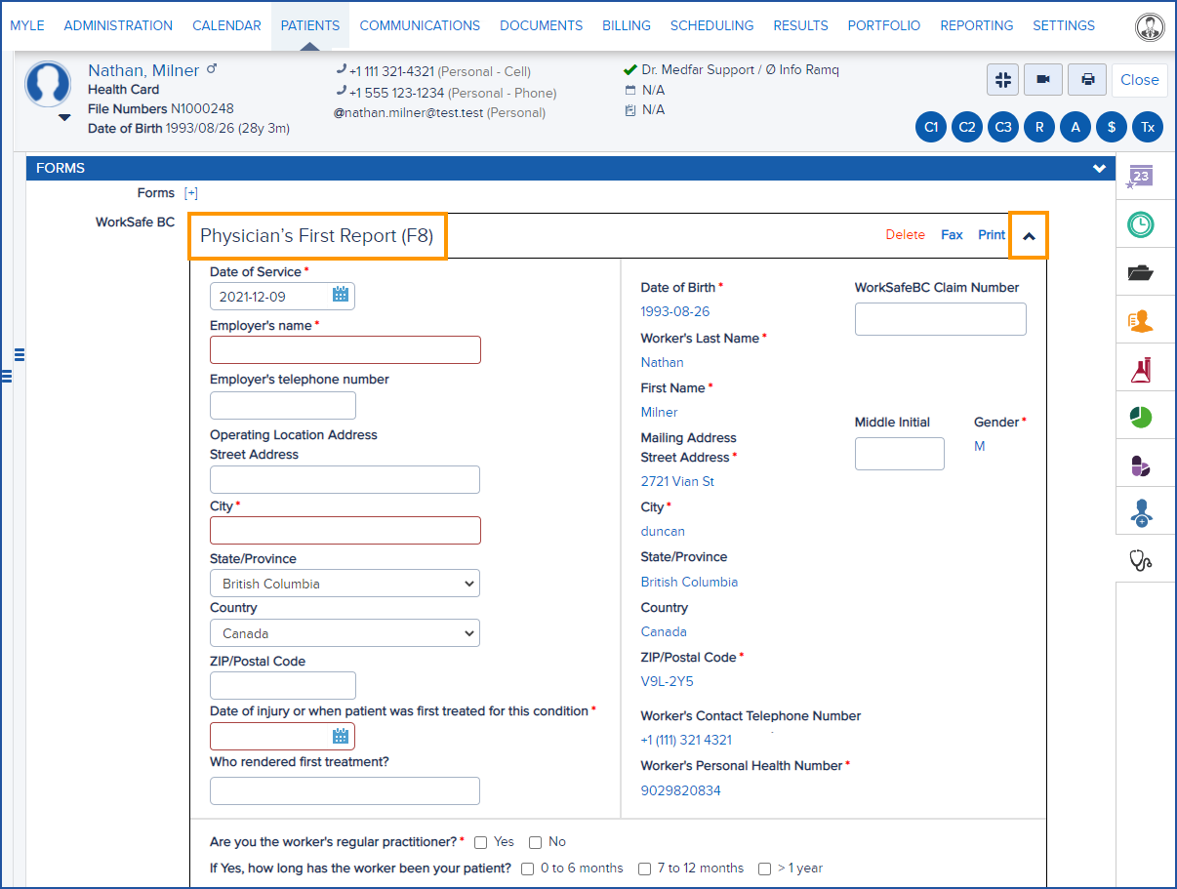1177x889 pixels.
Task: Check Yes for worker's regular practitioner
Action: (480, 842)
